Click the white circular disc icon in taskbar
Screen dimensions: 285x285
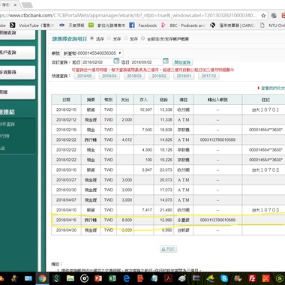(84, 278)
